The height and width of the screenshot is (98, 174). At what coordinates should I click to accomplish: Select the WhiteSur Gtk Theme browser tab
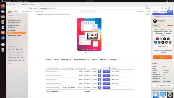tap(29, 4)
